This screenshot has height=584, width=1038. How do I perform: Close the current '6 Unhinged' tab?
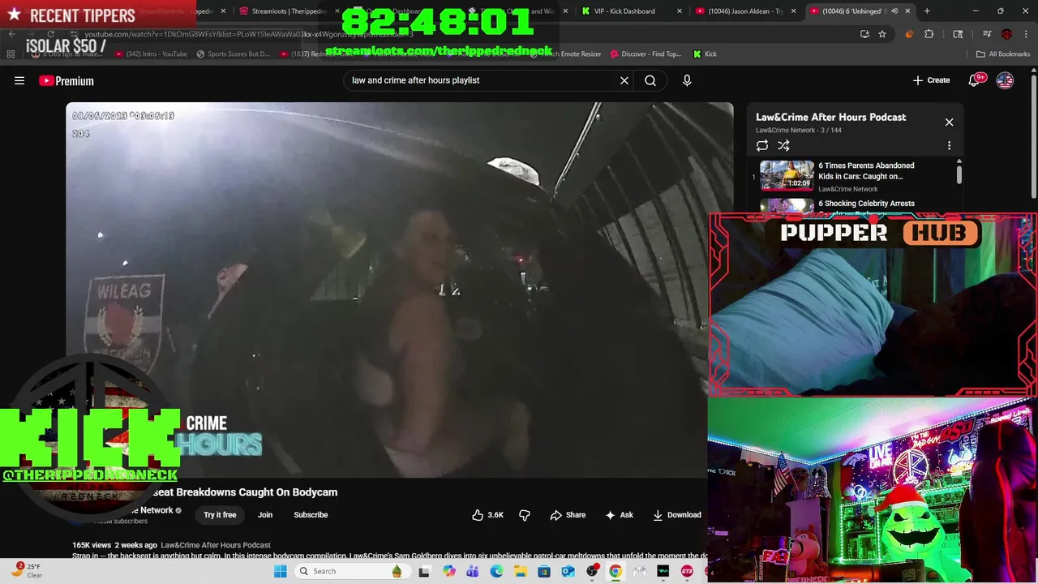(x=907, y=11)
